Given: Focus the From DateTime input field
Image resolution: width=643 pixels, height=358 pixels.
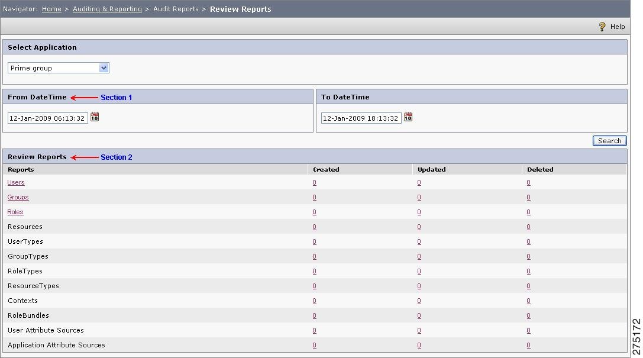Looking at the screenshot, I should pyautogui.click(x=47, y=118).
